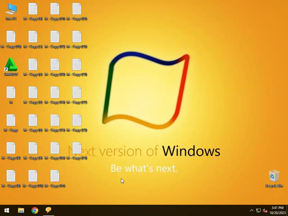
Task: Select the Recycle Bin icon
Action: click(274, 179)
